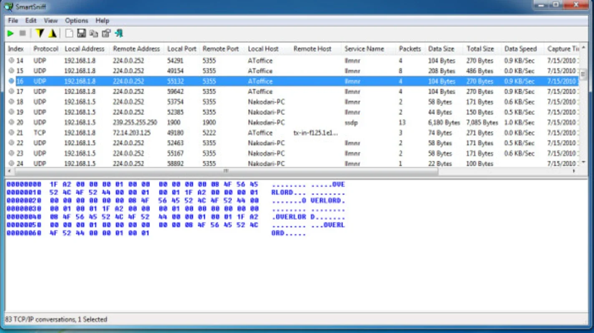Open the File menu

coord(13,20)
